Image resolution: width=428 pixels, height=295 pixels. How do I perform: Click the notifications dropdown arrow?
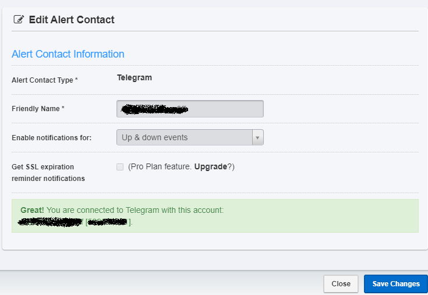[258, 138]
